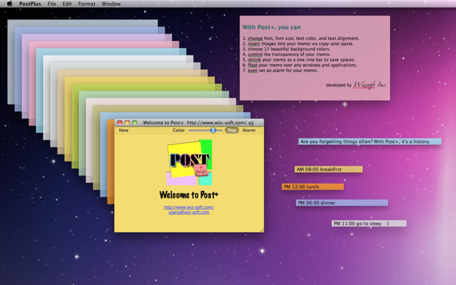Click the 'developed by Wizsoft Inc.' text
456x285 pixels.
(x=356, y=85)
